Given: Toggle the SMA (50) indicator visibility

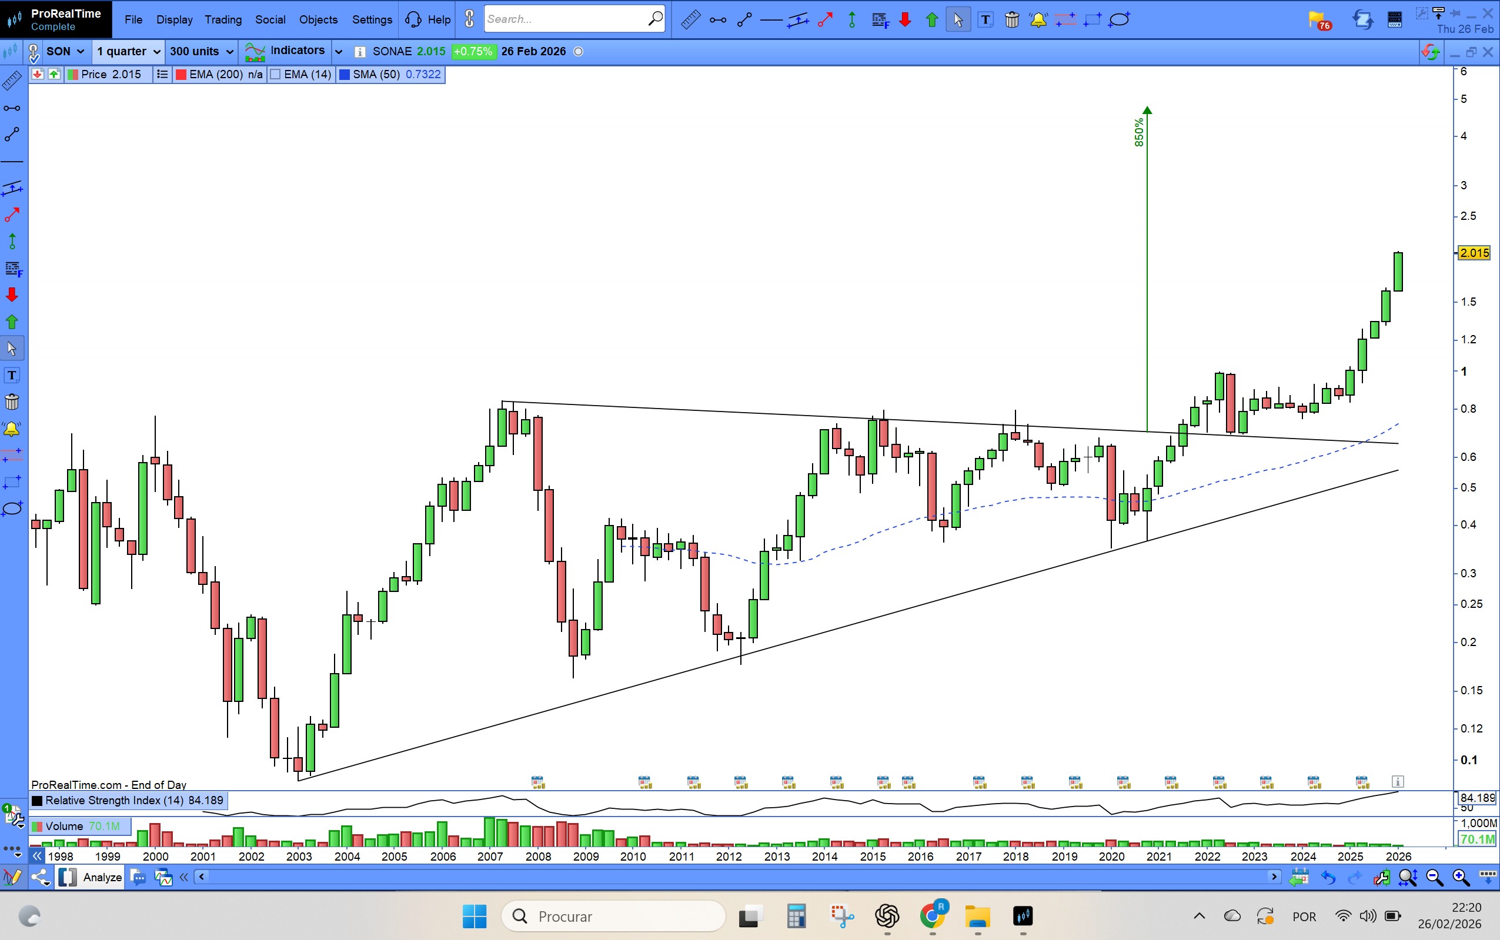Looking at the screenshot, I should click(344, 75).
